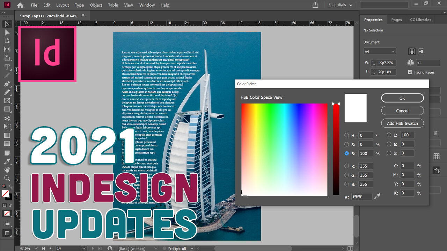Viewport: 447px width, 251px height.
Task: Select portrait page orientation icon
Action: (412, 51)
